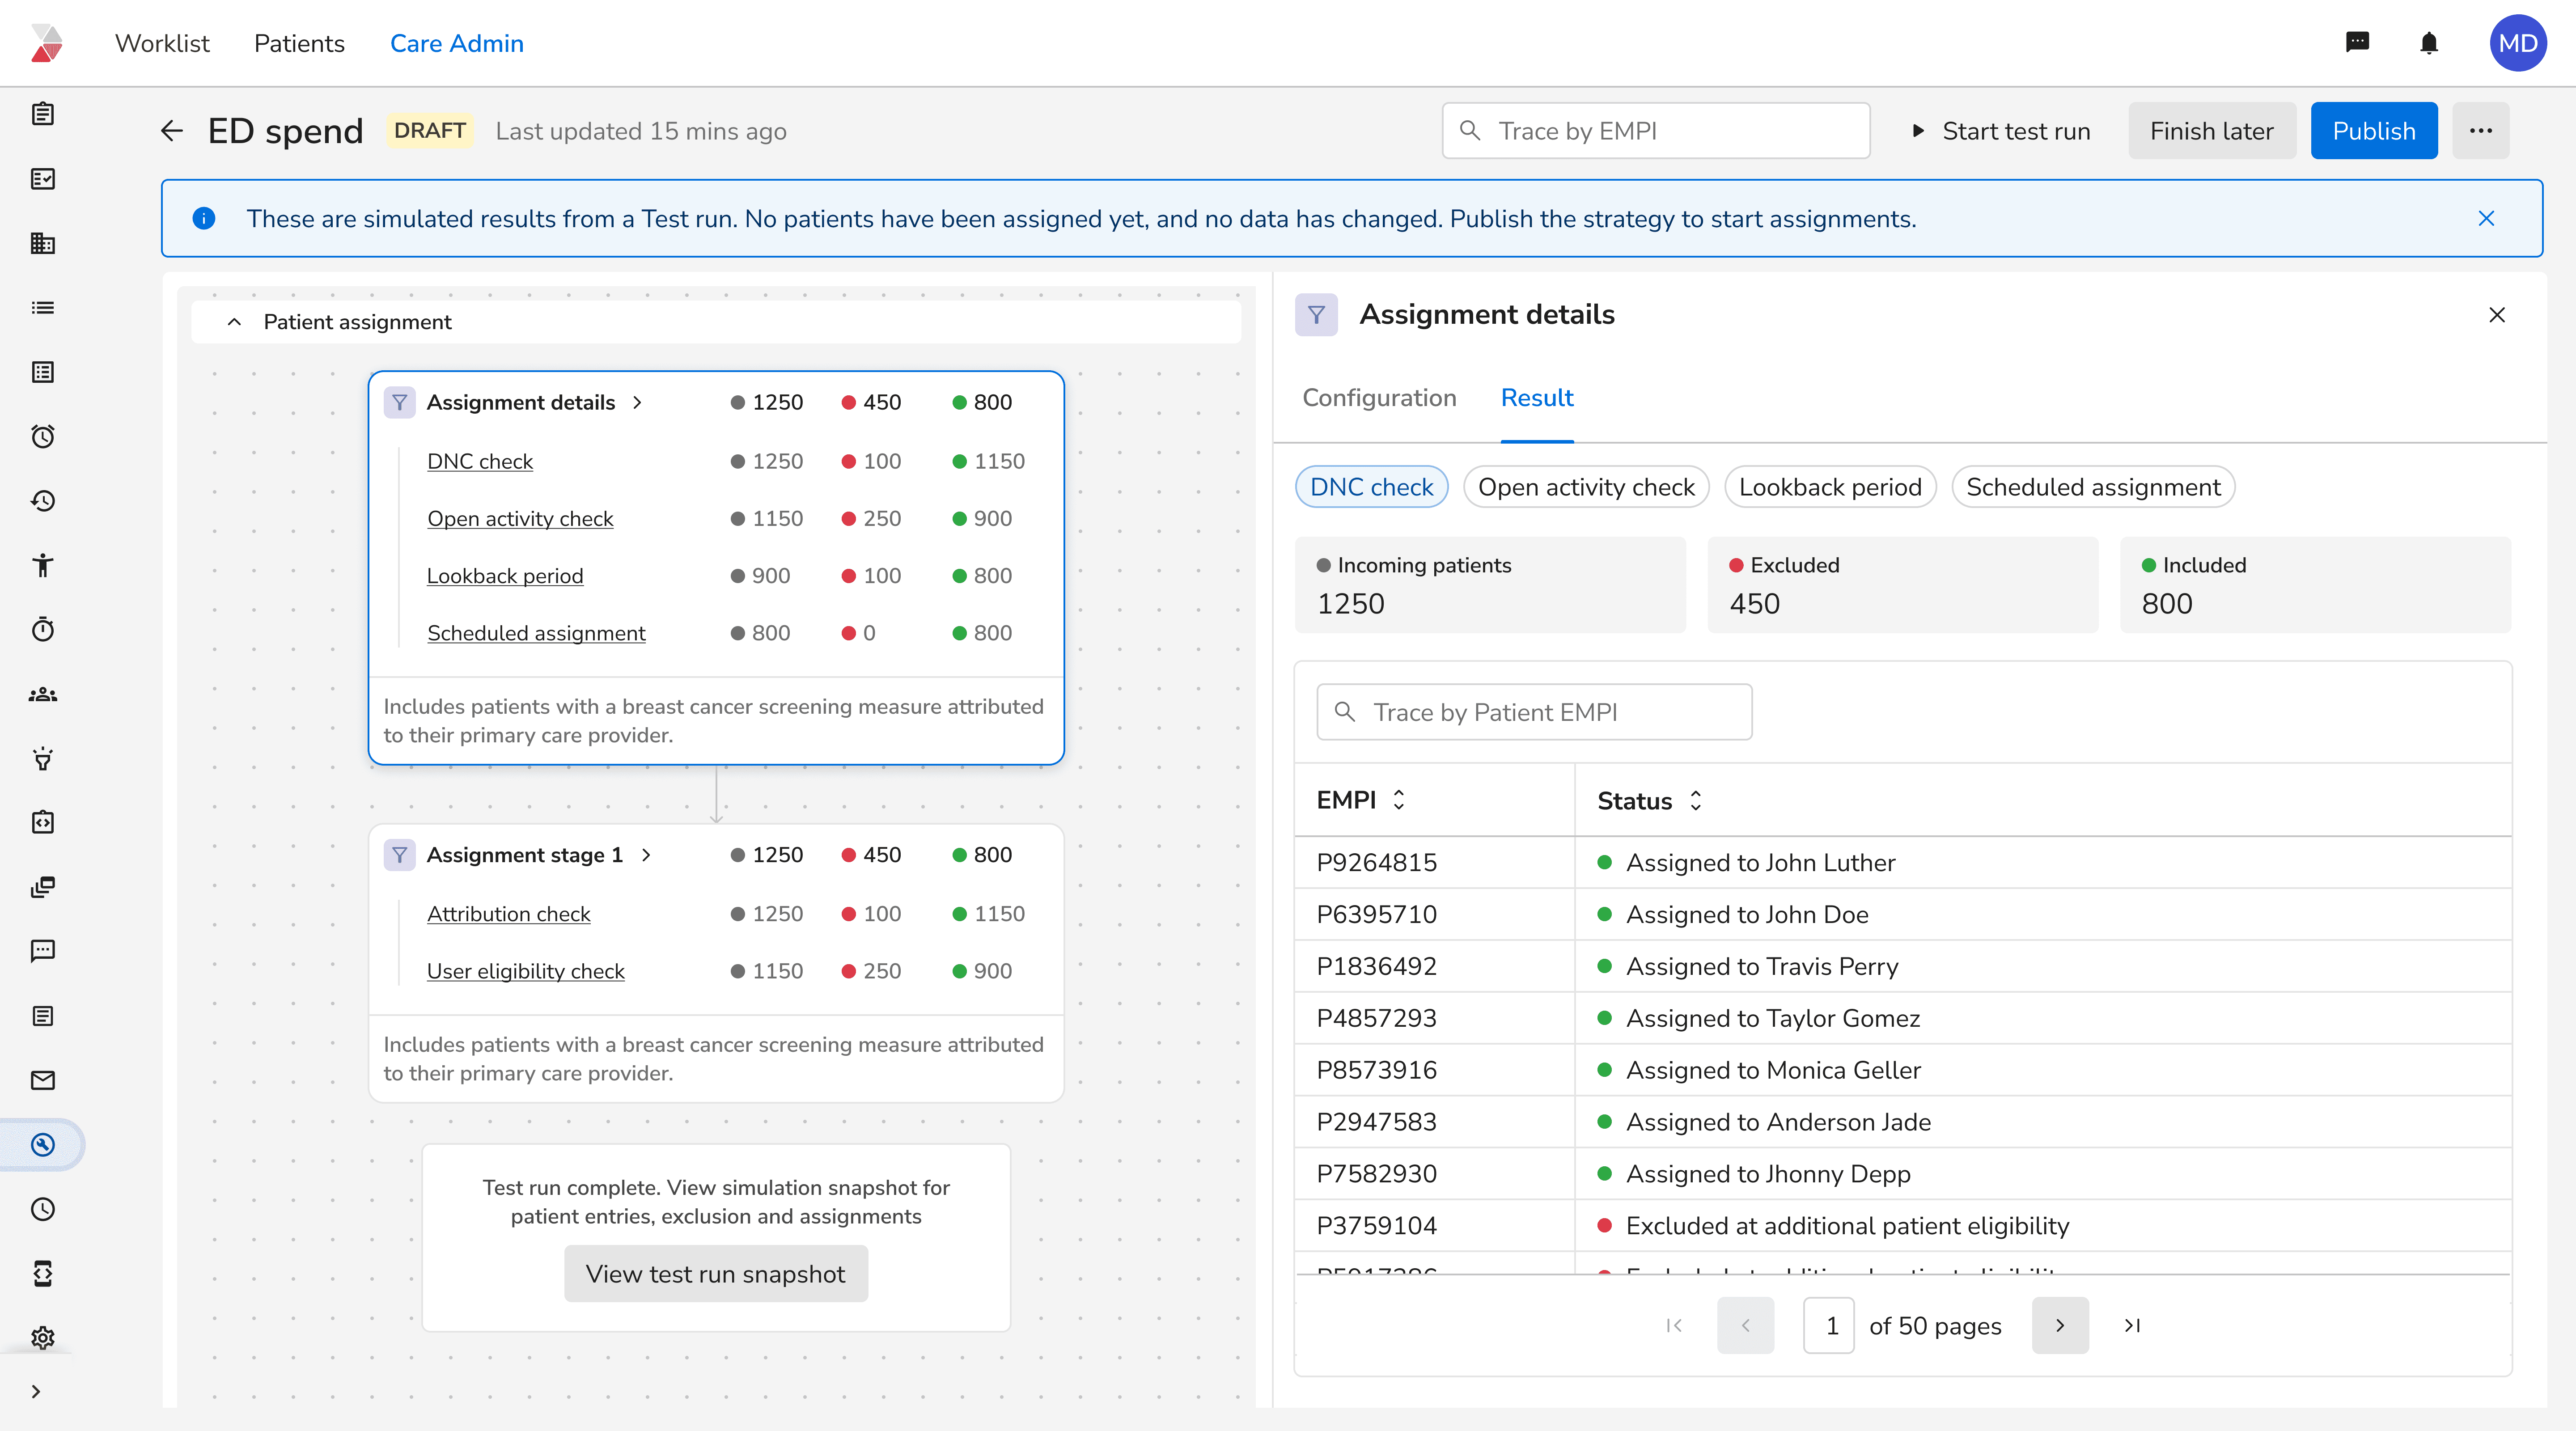Screen dimensions: 2576x1431
Task: Click the Publish button
Action: pos(2374,131)
